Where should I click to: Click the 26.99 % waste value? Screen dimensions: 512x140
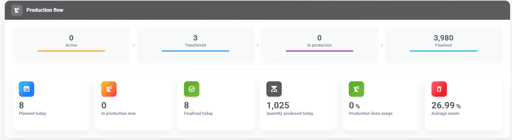click(x=446, y=105)
